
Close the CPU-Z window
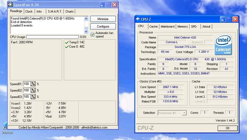click(235, 19)
